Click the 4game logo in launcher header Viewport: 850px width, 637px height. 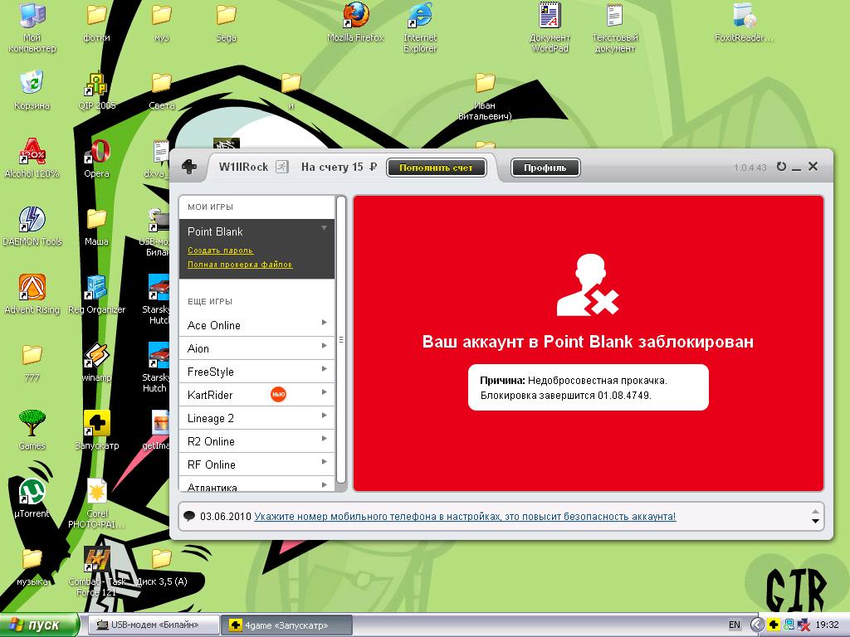(x=189, y=168)
